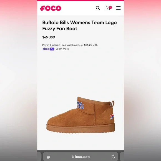Click the $16.25 installment amount
Screen dimensions: 161x161
(88, 45)
